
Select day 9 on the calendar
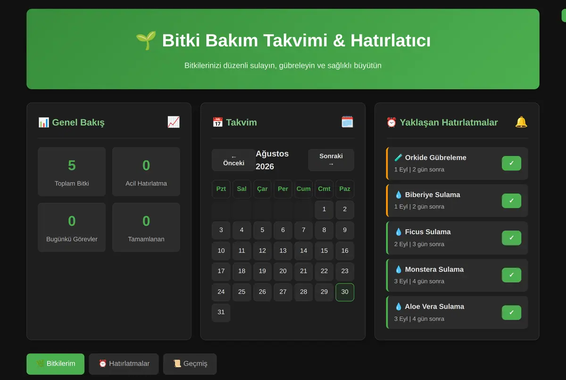coord(345,230)
